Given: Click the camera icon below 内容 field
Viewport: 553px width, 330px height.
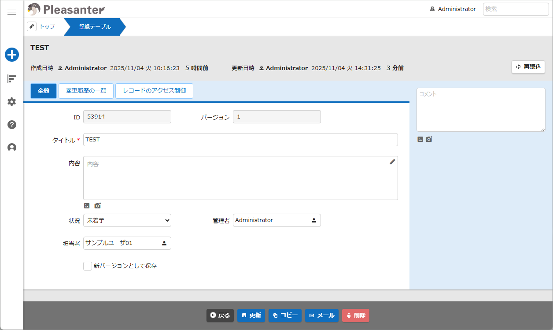Looking at the screenshot, I should pyautogui.click(x=98, y=206).
